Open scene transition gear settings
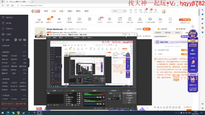 click(120, 96)
